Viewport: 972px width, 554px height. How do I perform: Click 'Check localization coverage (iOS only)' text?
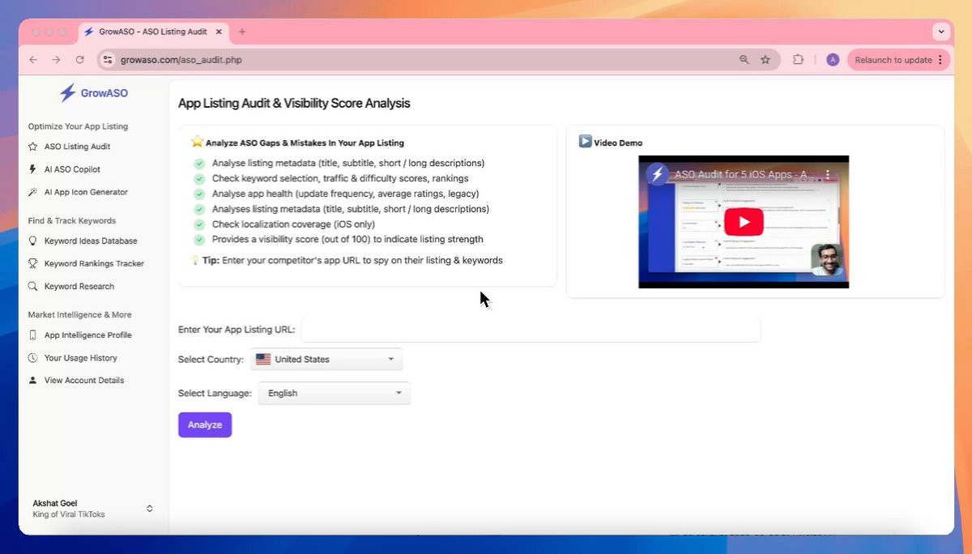tap(293, 224)
